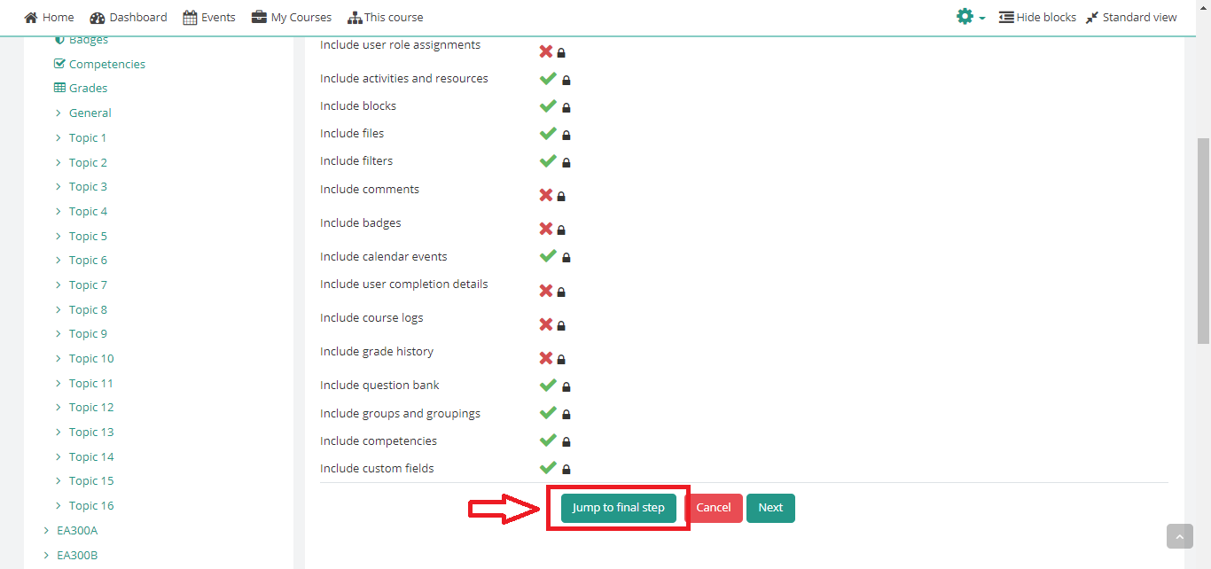
Task: Open Topic 7 in sidebar
Action: click(x=89, y=284)
